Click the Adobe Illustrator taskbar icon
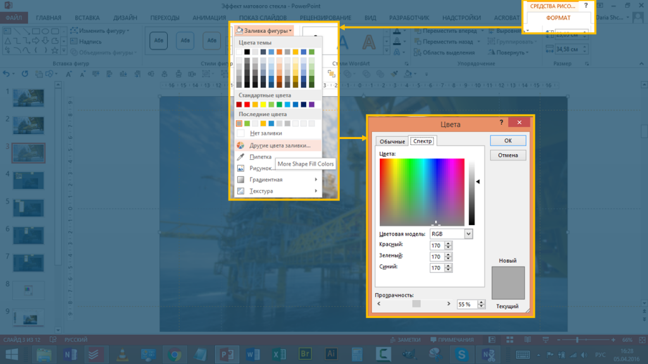Image resolution: width=648 pixels, height=364 pixels. pos(330,355)
